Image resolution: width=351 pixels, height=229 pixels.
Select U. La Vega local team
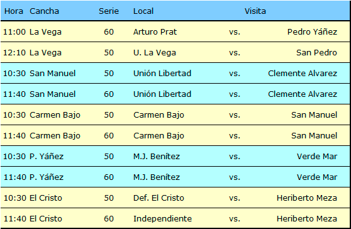click(155, 53)
